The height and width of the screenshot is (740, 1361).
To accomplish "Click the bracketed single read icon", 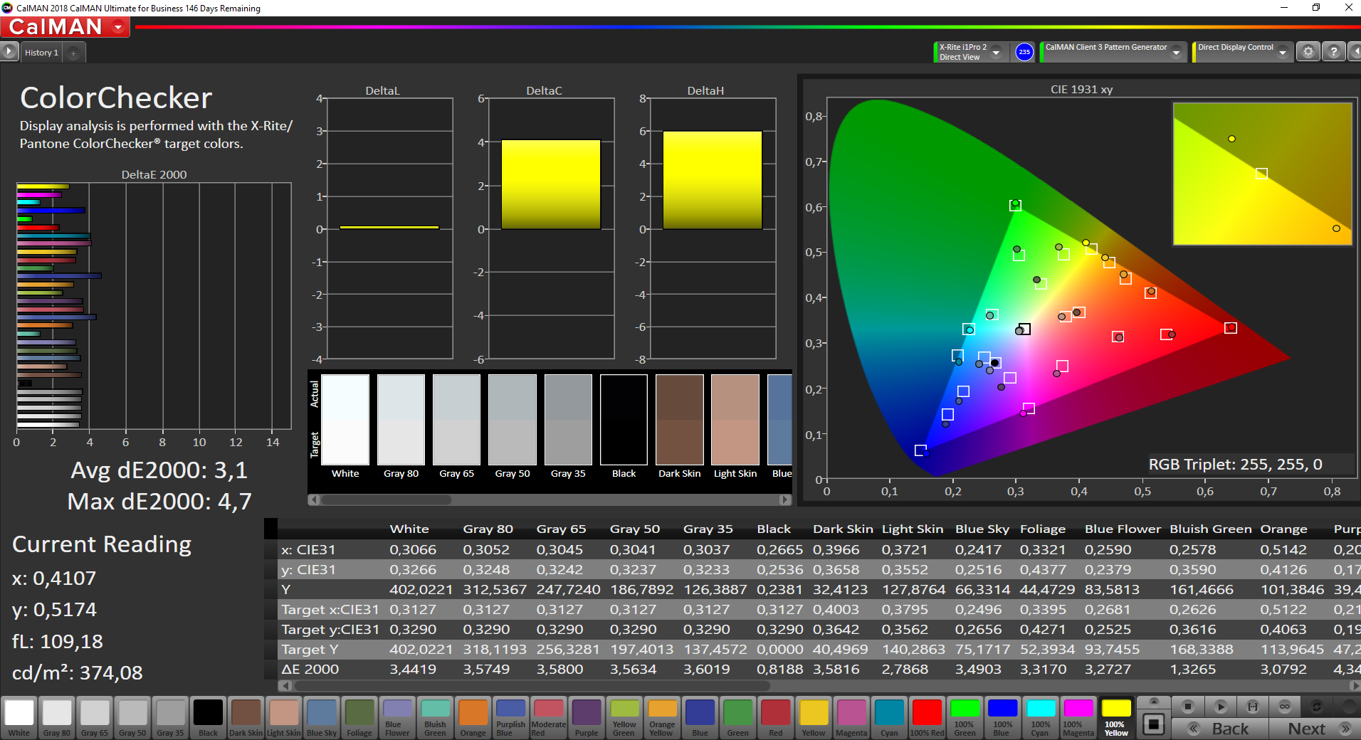I will (1253, 707).
